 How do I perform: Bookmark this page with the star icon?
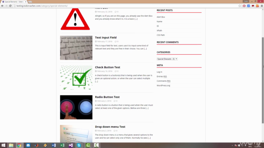(240, 6)
